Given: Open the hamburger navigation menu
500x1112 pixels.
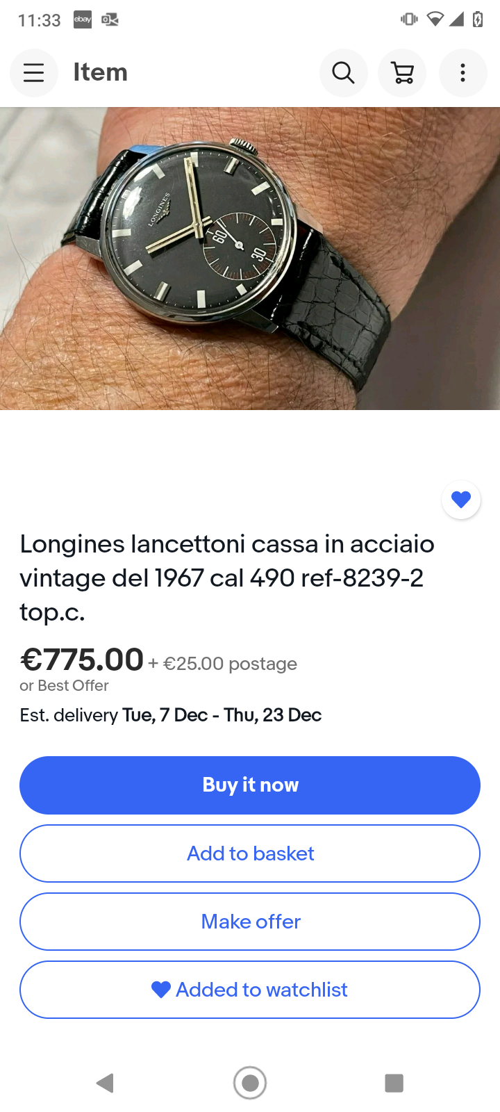Looking at the screenshot, I should coord(33,72).
